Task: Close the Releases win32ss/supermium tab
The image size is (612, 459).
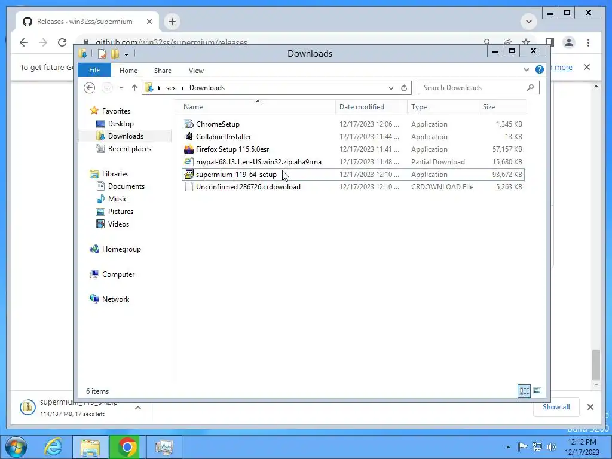Action: [149, 22]
